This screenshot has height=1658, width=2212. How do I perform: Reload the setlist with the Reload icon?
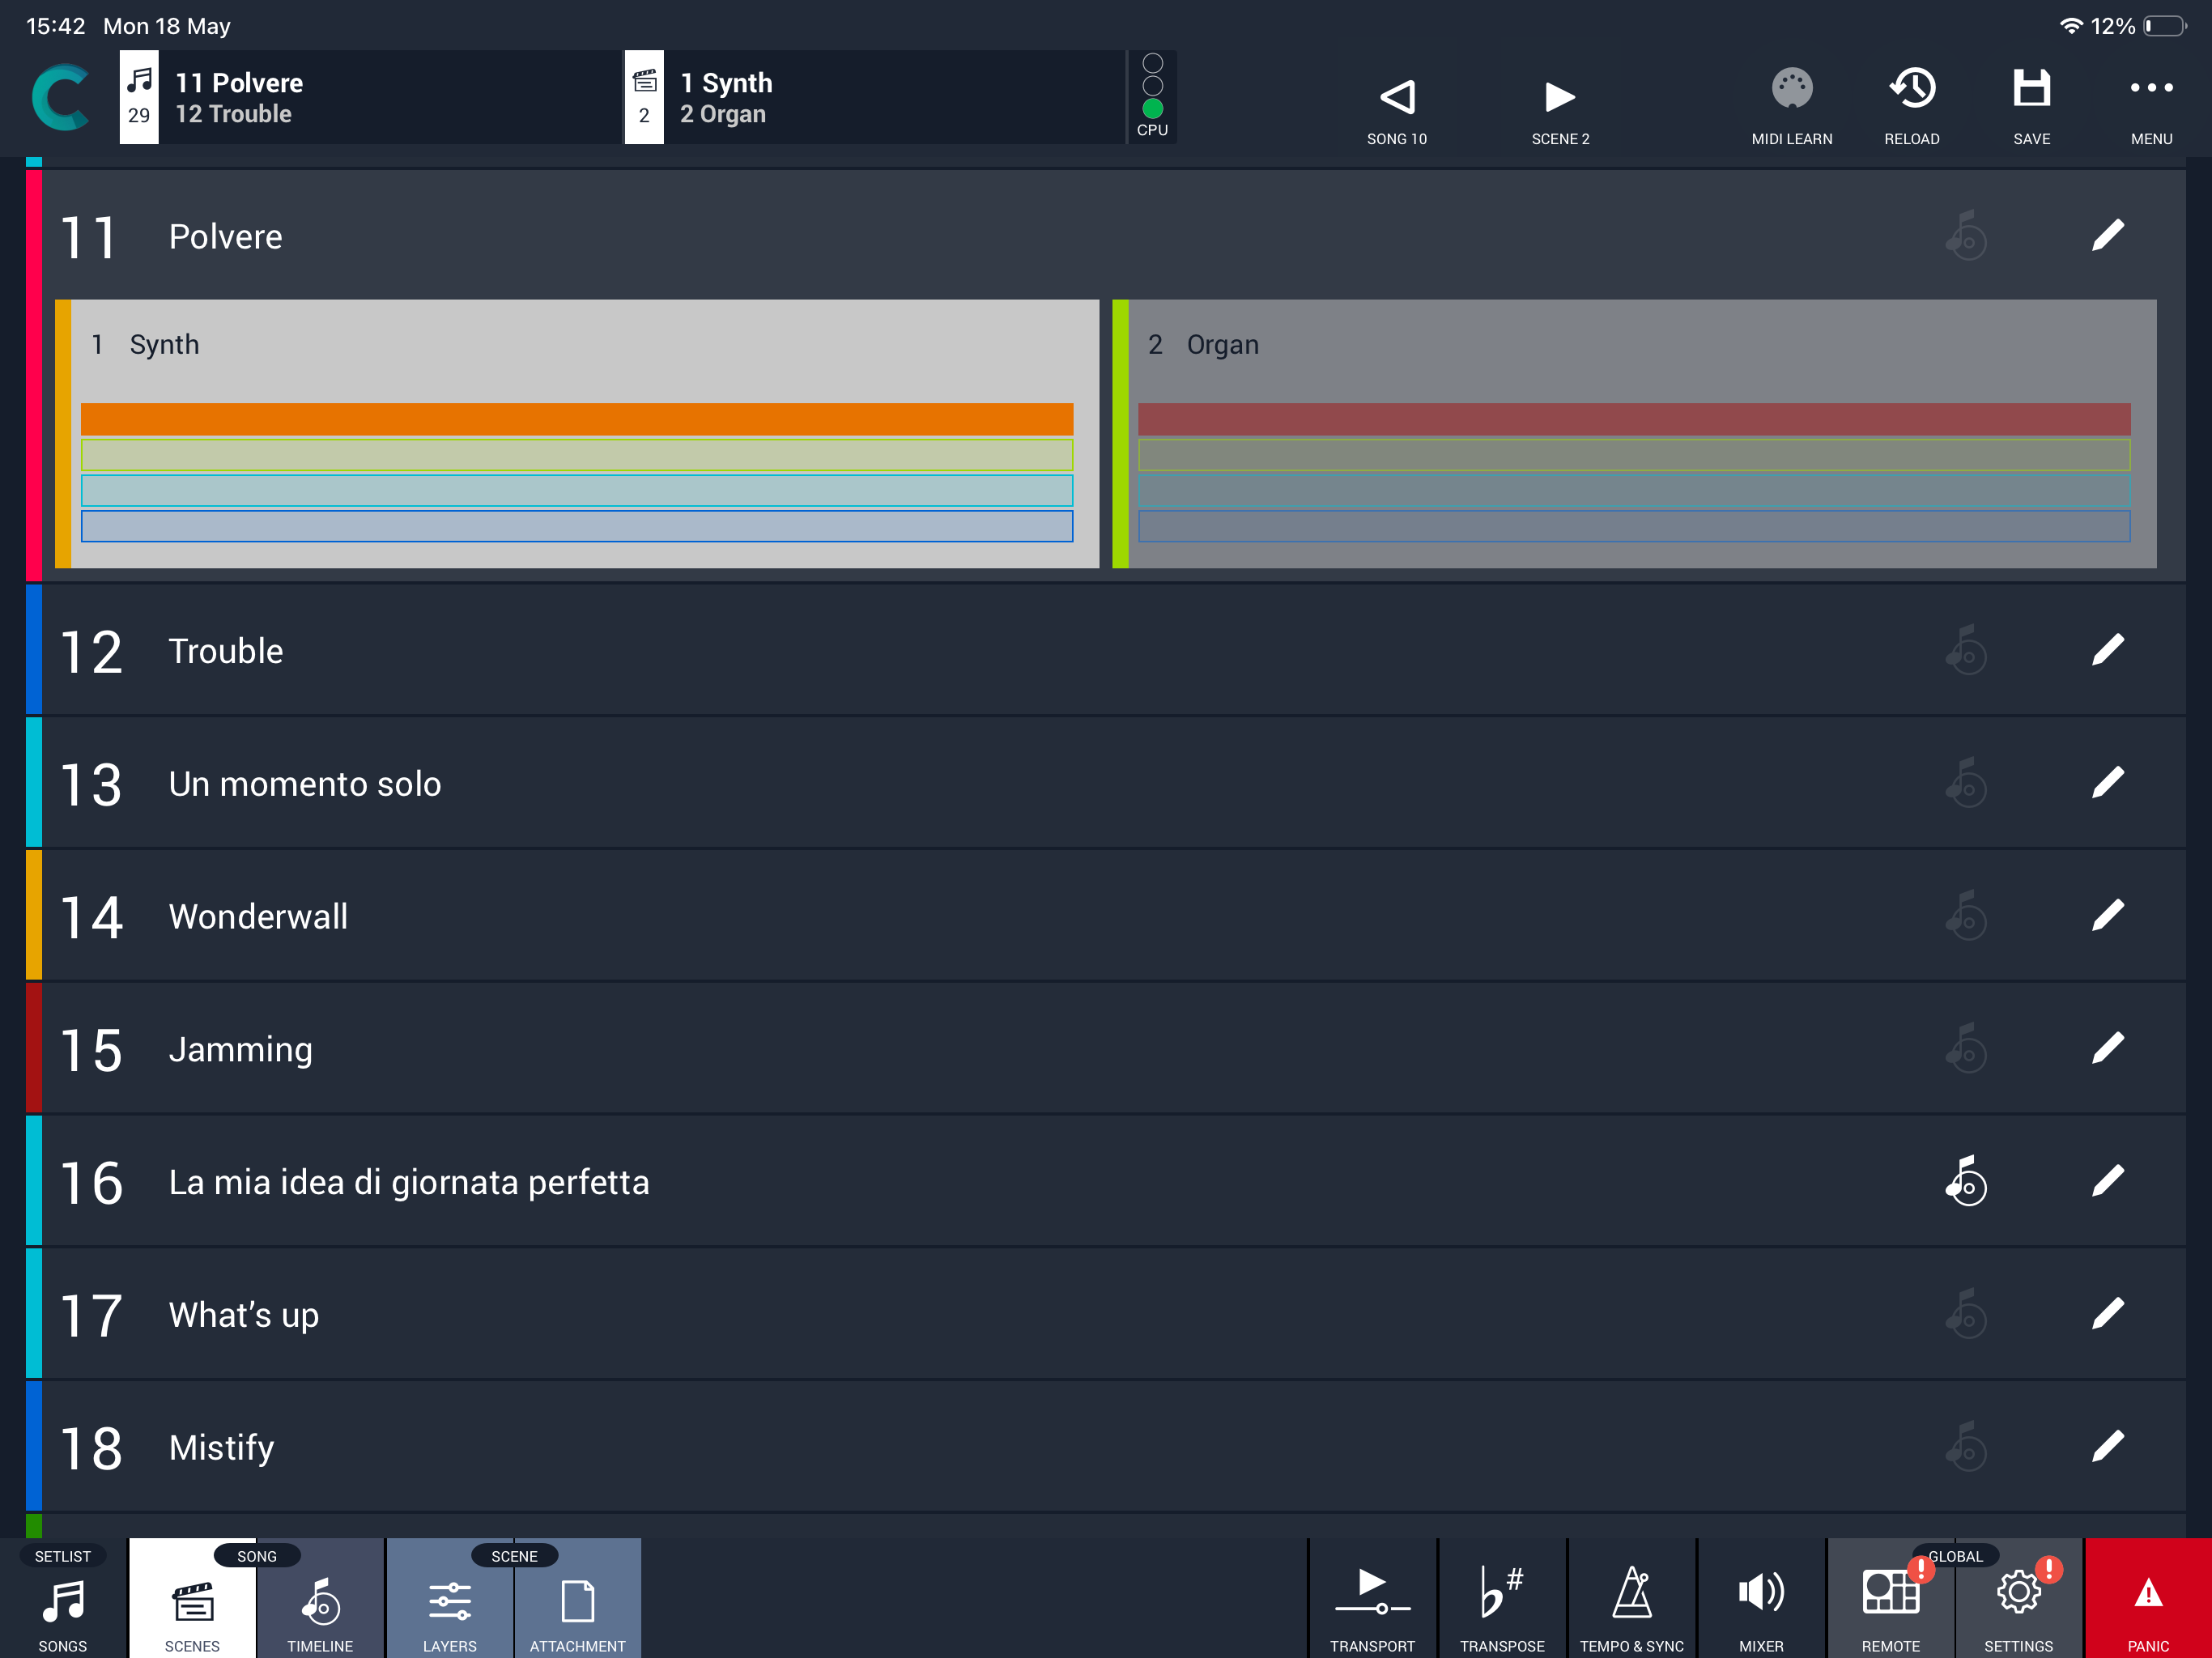(x=1911, y=89)
